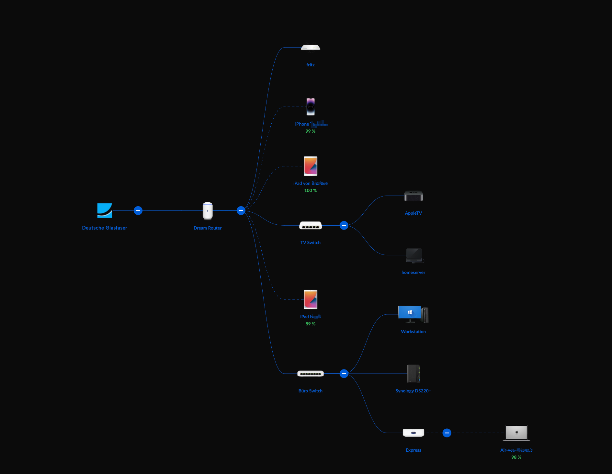
Task: Select the Dream Router device icon
Action: (208, 211)
